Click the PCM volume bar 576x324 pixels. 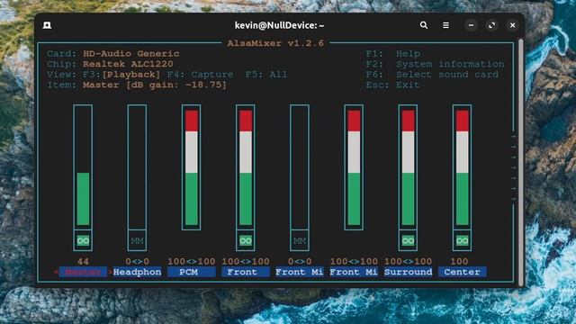click(192, 167)
